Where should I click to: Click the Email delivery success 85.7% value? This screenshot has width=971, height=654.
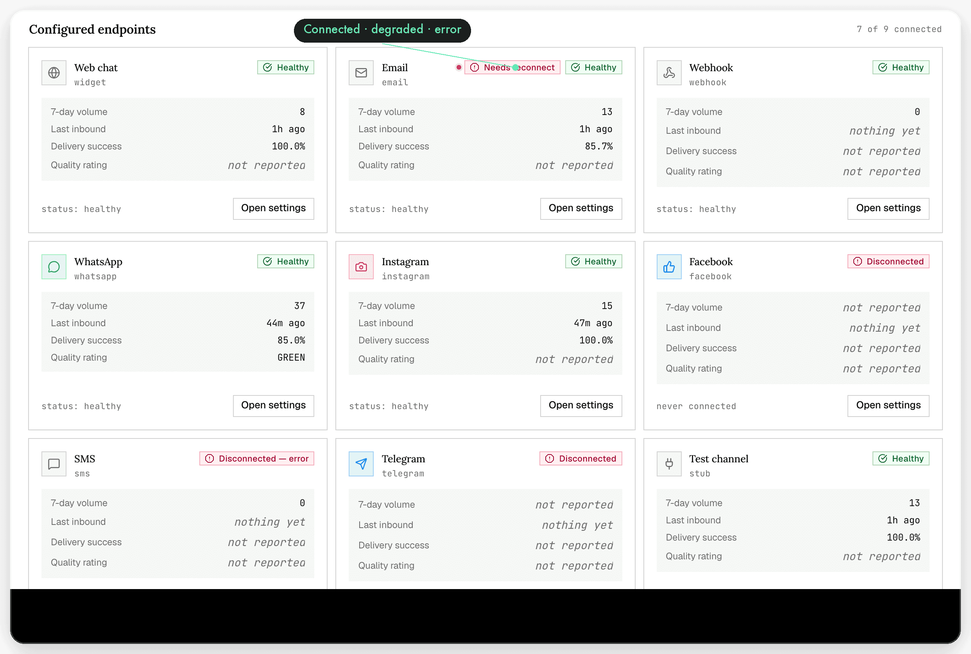click(598, 146)
